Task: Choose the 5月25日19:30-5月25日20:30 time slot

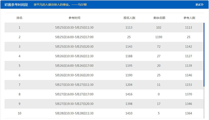Action: (x=74, y=47)
